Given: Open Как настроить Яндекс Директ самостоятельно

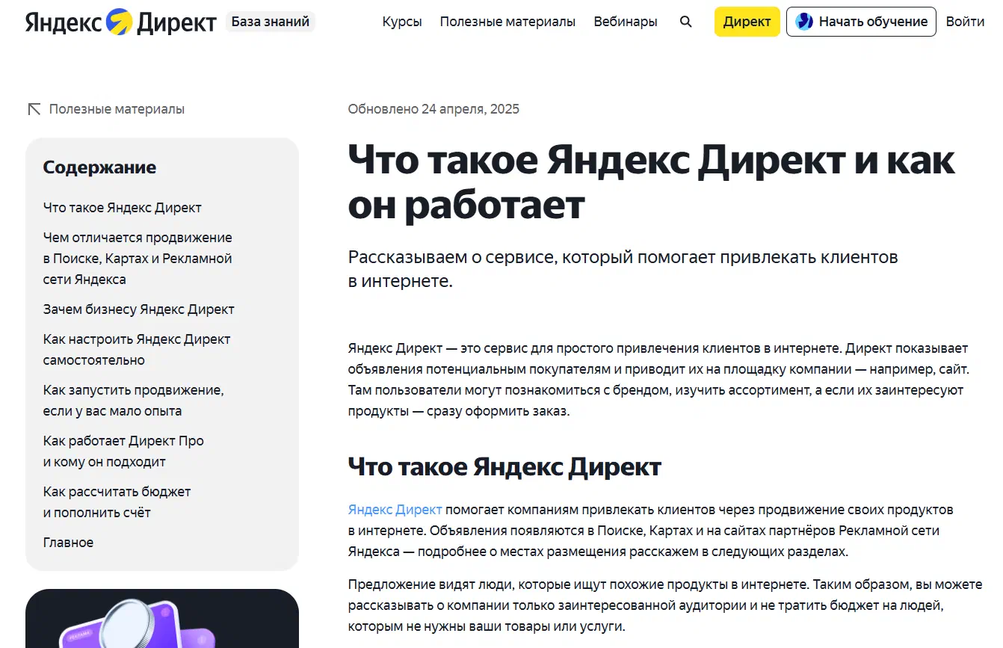Looking at the screenshot, I should (137, 350).
